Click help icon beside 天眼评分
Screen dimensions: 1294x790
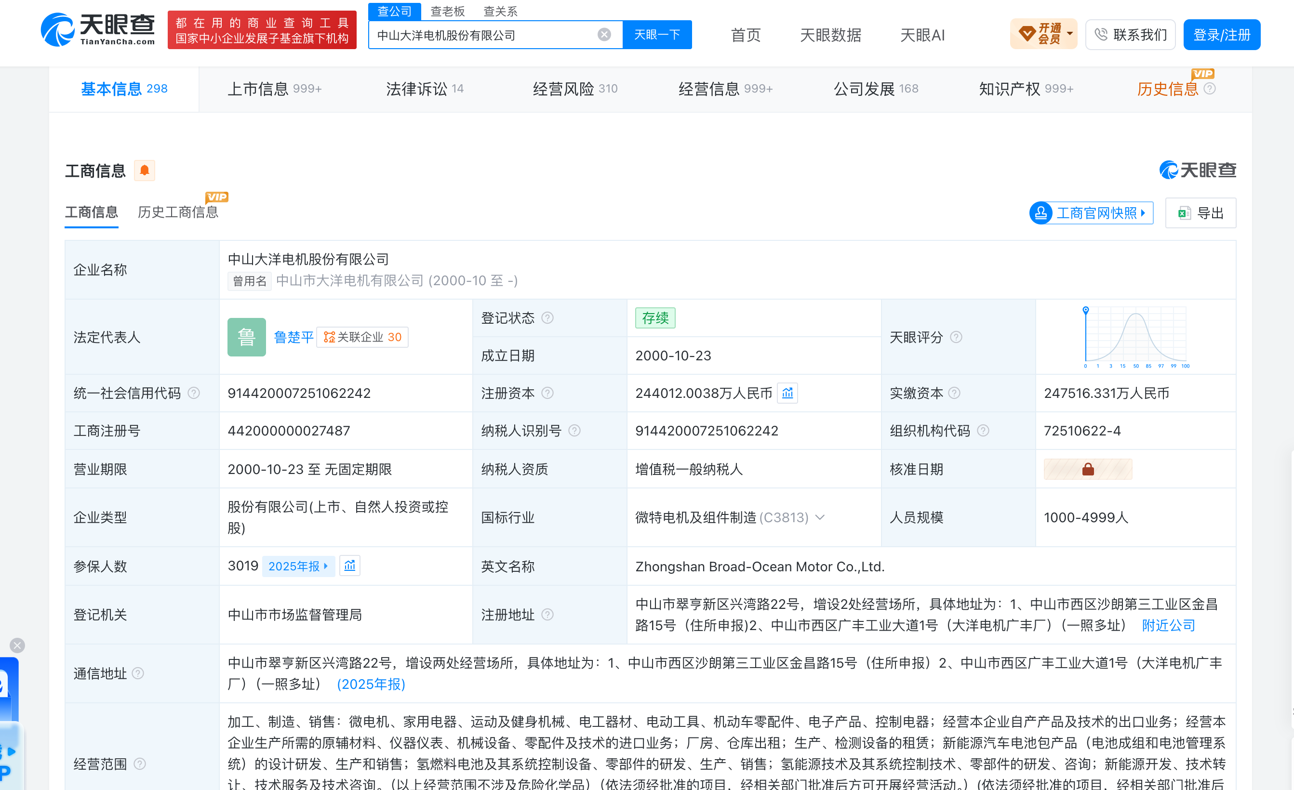click(x=956, y=337)
